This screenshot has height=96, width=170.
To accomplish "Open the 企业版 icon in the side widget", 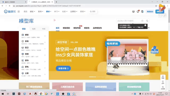I will (163, 88).
